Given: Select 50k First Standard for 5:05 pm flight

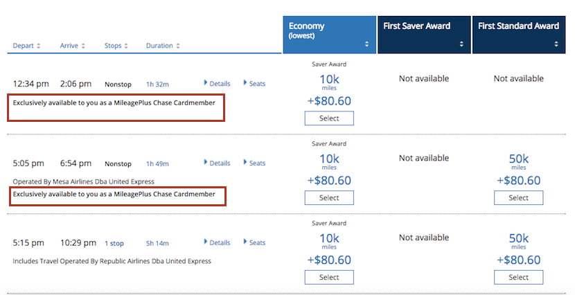Looking at the screenshot, I should pos(518,198).
